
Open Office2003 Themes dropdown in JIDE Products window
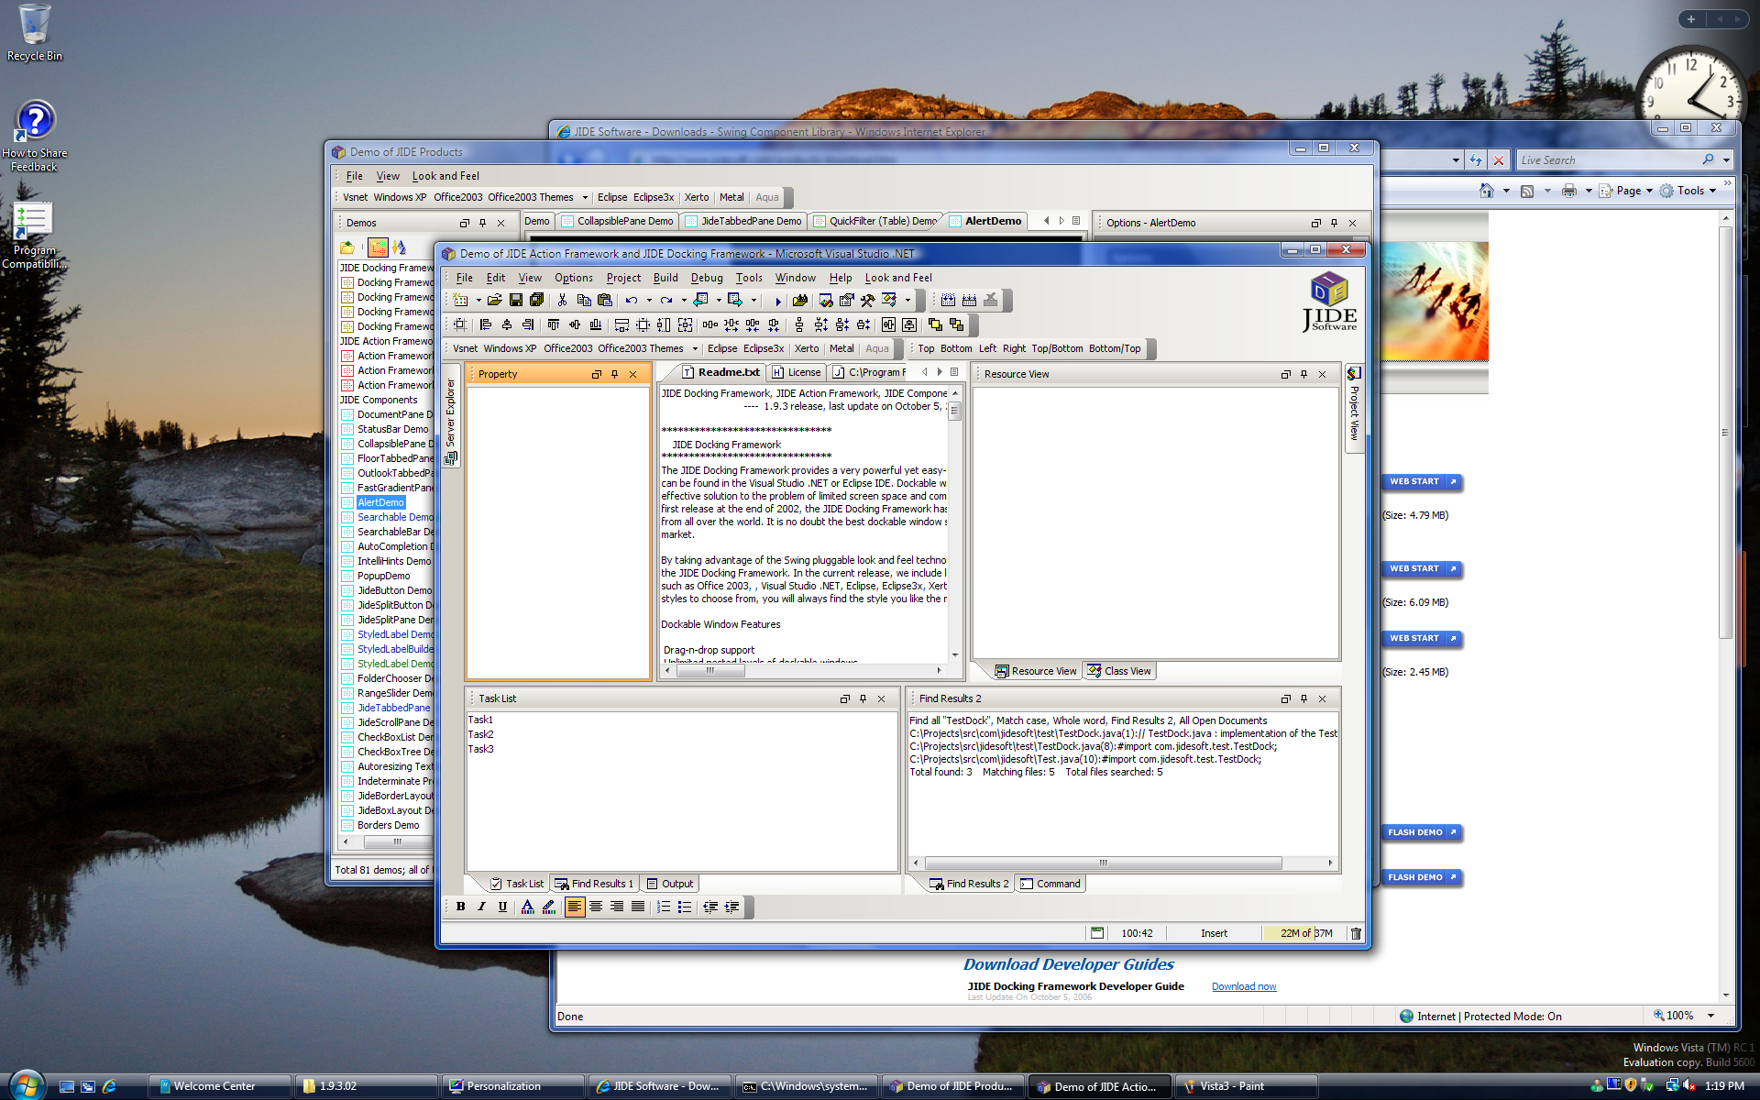point(585,197)
